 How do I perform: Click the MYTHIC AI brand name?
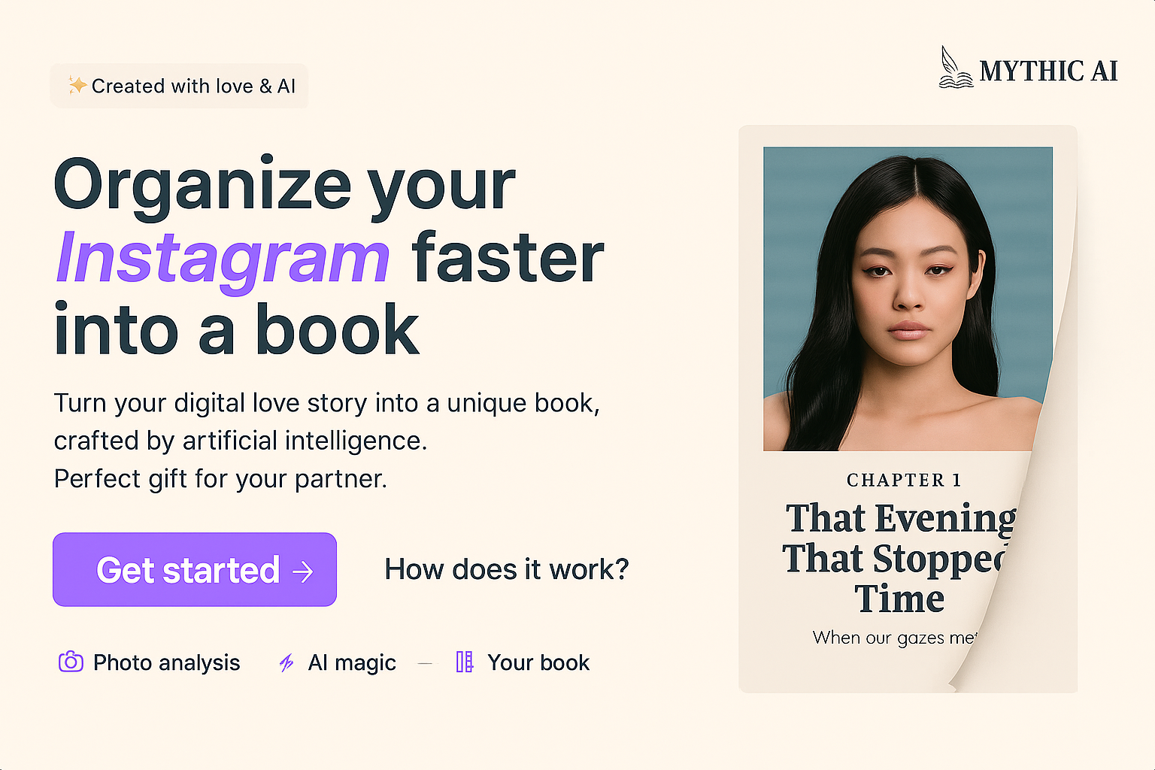click(x=1048, y=71)
